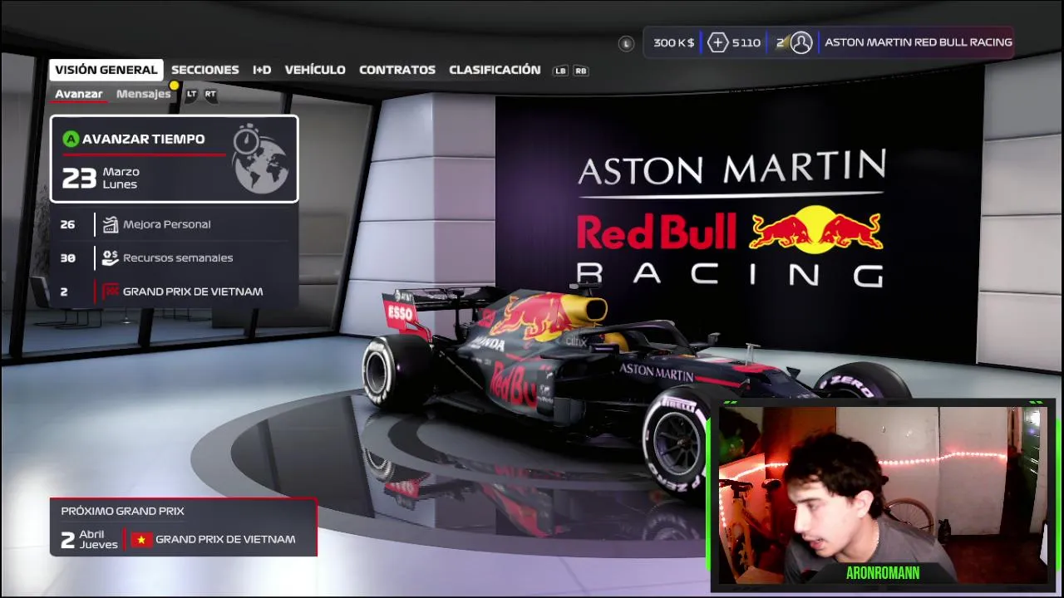Open the I+D tab

(262, 70)
